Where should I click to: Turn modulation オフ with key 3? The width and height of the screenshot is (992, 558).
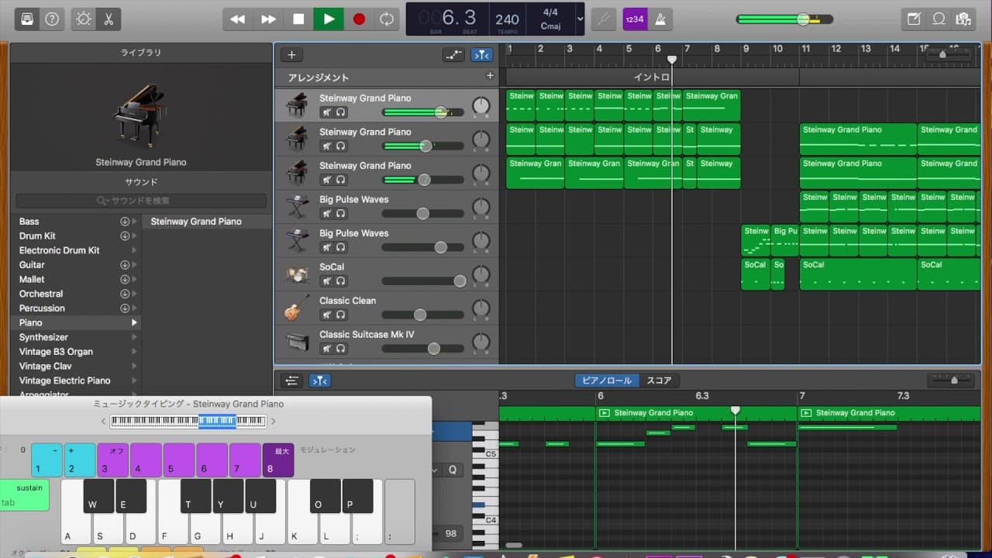[113, 460]
